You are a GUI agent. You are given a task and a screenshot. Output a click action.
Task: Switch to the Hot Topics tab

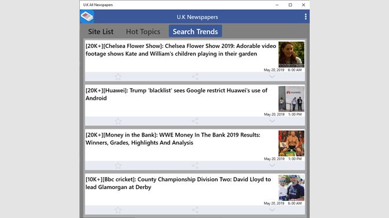coord(143,32)
